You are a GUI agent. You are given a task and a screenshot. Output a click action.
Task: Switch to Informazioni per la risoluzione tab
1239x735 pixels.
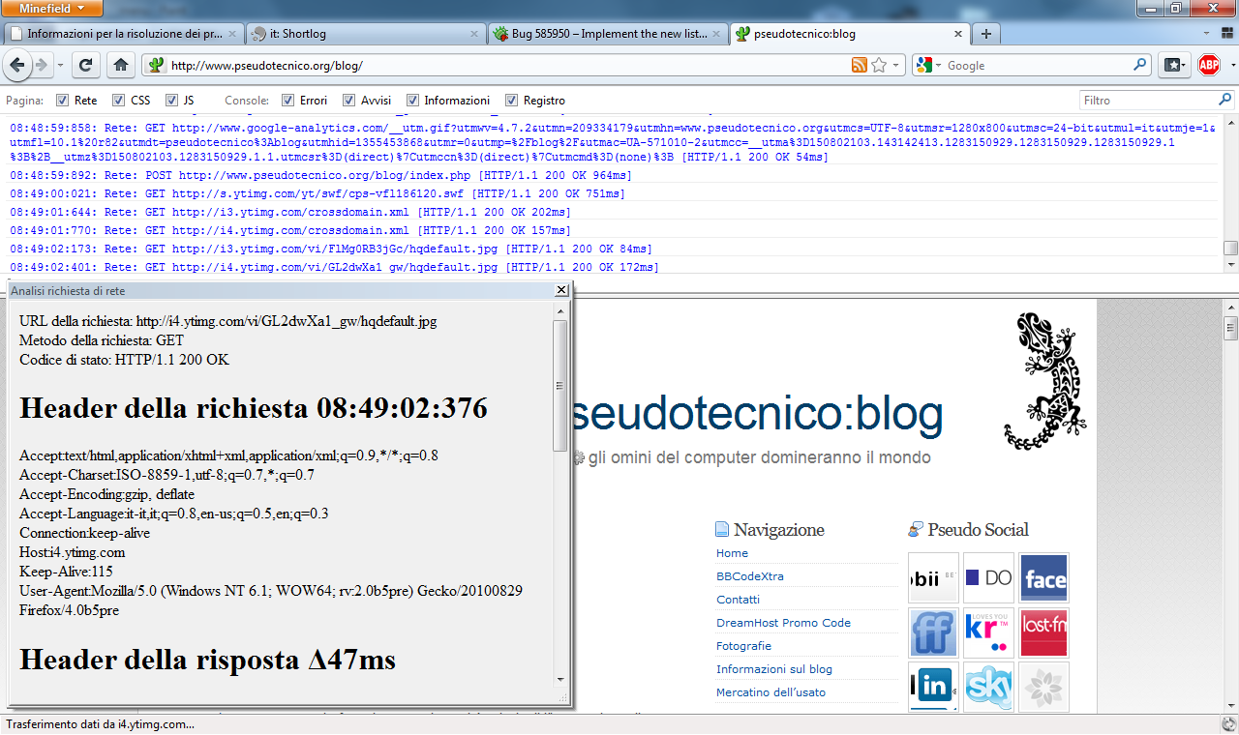(x=123, y=34)
